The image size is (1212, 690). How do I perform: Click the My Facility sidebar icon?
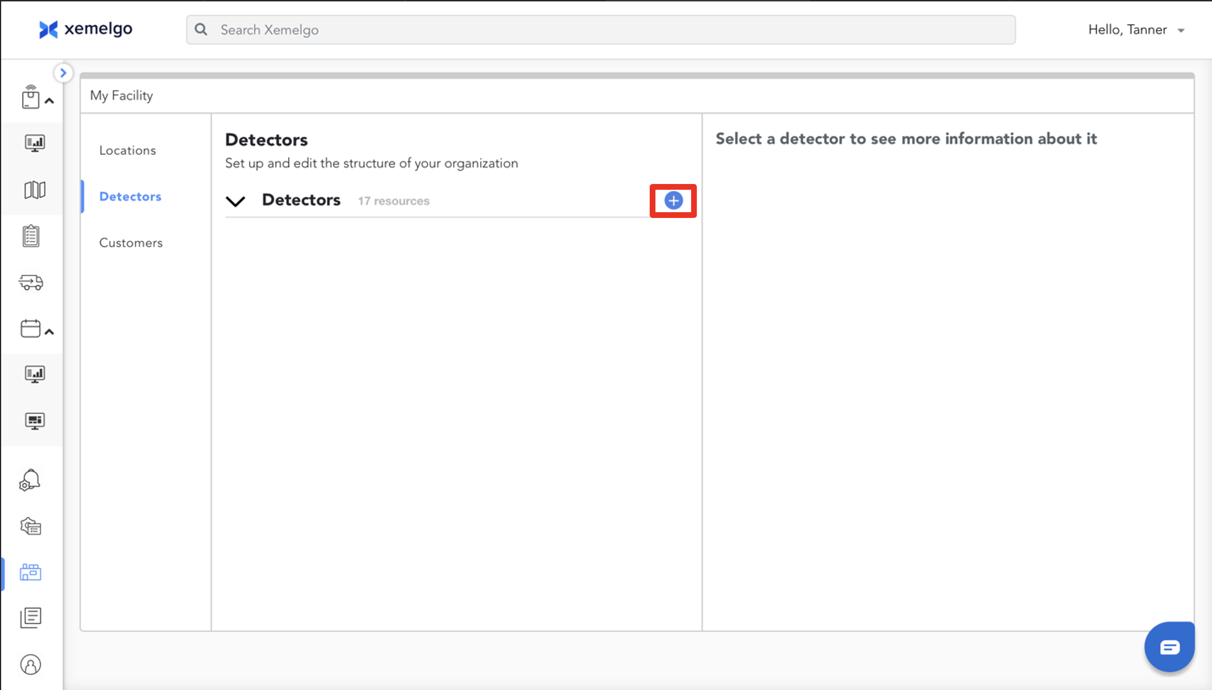point(30,572)
